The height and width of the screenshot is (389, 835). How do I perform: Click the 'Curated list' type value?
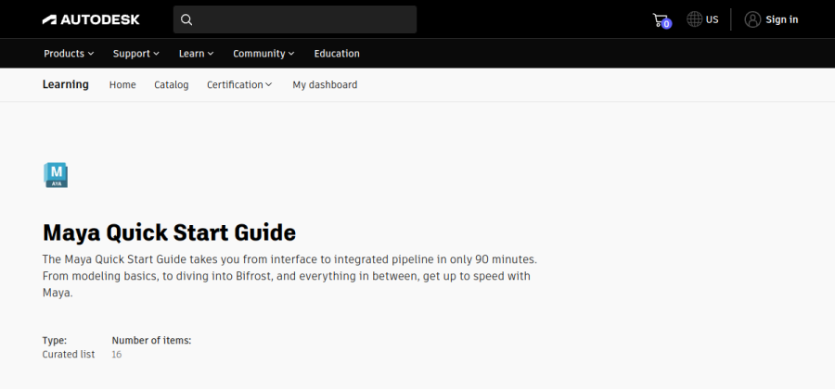[x=69, y=355]
